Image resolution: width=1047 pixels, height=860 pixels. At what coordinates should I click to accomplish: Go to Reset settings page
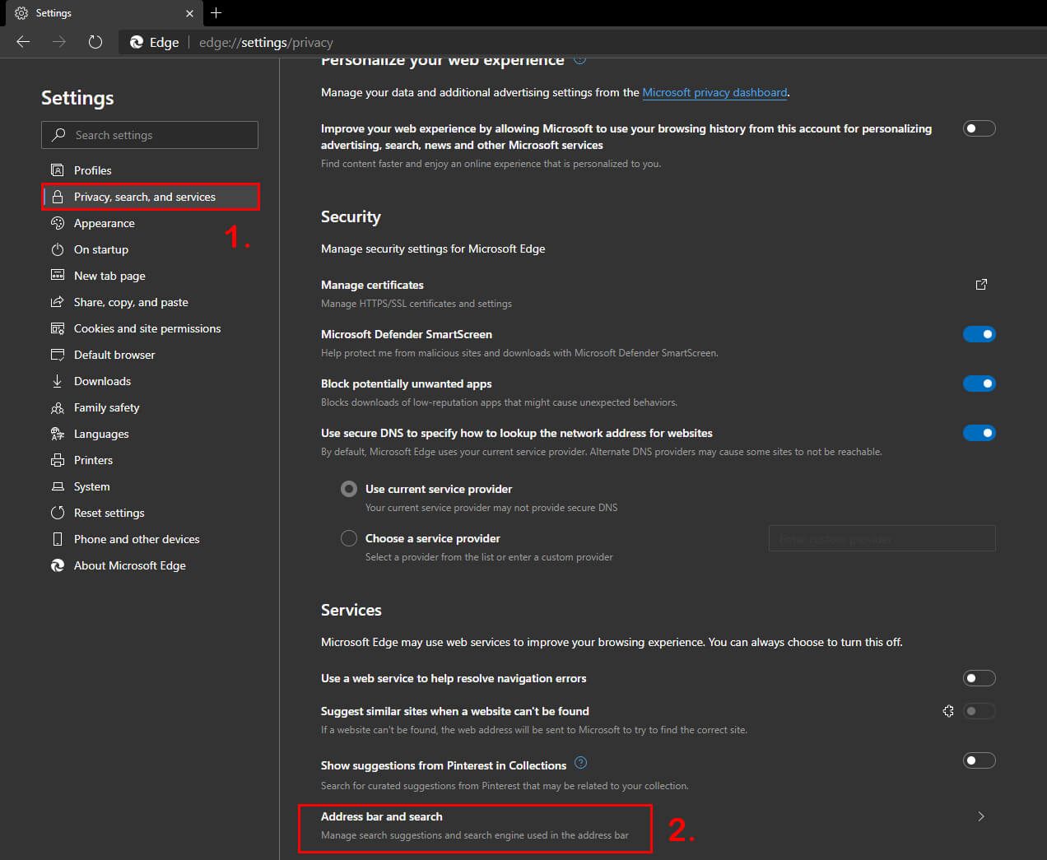click(150, 513)
